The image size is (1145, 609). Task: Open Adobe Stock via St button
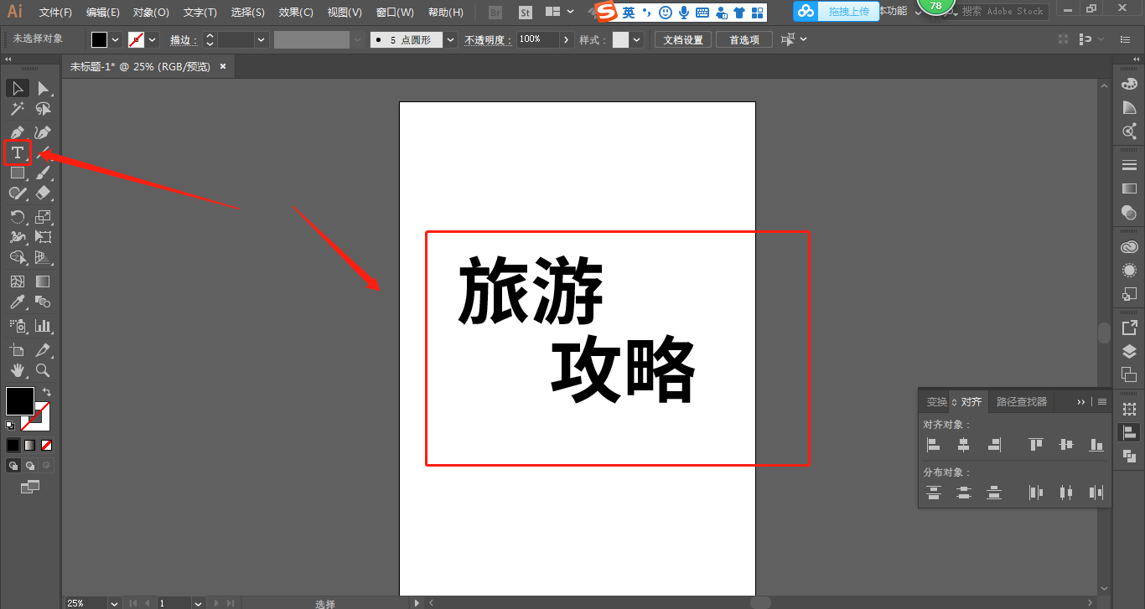pyautogui.click(x=525, y=13)
